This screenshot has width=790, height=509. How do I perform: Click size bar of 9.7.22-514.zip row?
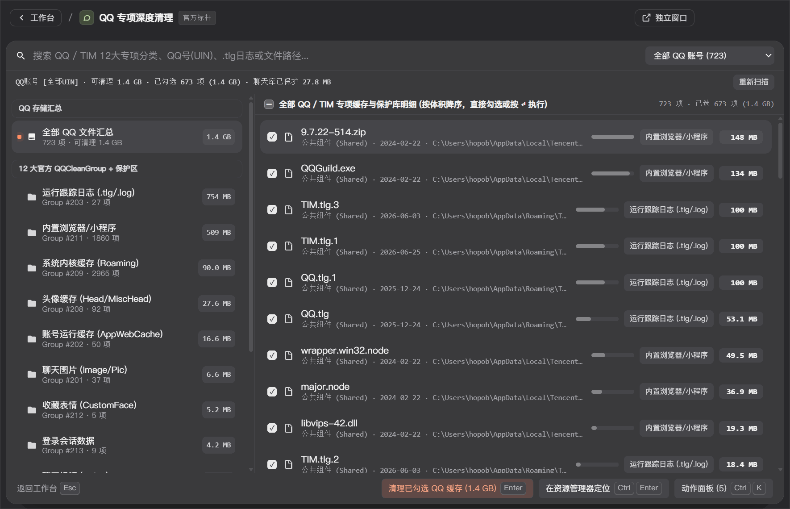coord(612,137)
